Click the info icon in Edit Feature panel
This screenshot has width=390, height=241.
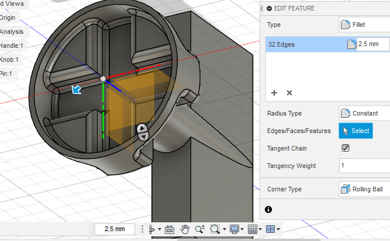pos(268,209)
